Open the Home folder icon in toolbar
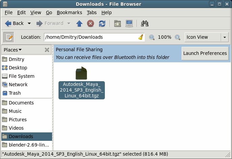 tap(117, 24)
